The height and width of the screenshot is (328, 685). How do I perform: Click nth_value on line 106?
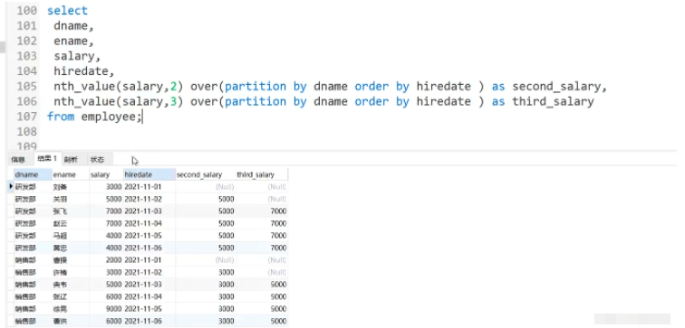84,102
